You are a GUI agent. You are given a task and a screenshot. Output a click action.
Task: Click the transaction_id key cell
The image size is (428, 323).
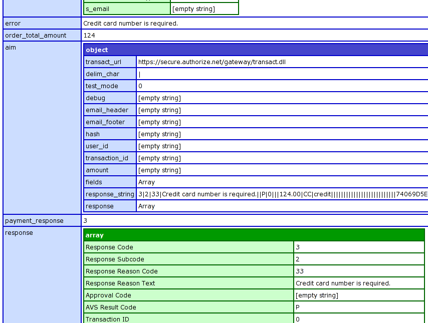(110, 158)
